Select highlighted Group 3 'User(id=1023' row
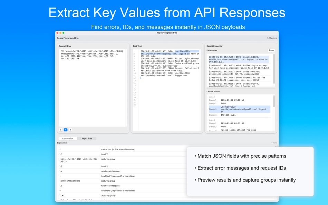Image resolution: width=328 pixels, height=205 pixels. (240, 109)
